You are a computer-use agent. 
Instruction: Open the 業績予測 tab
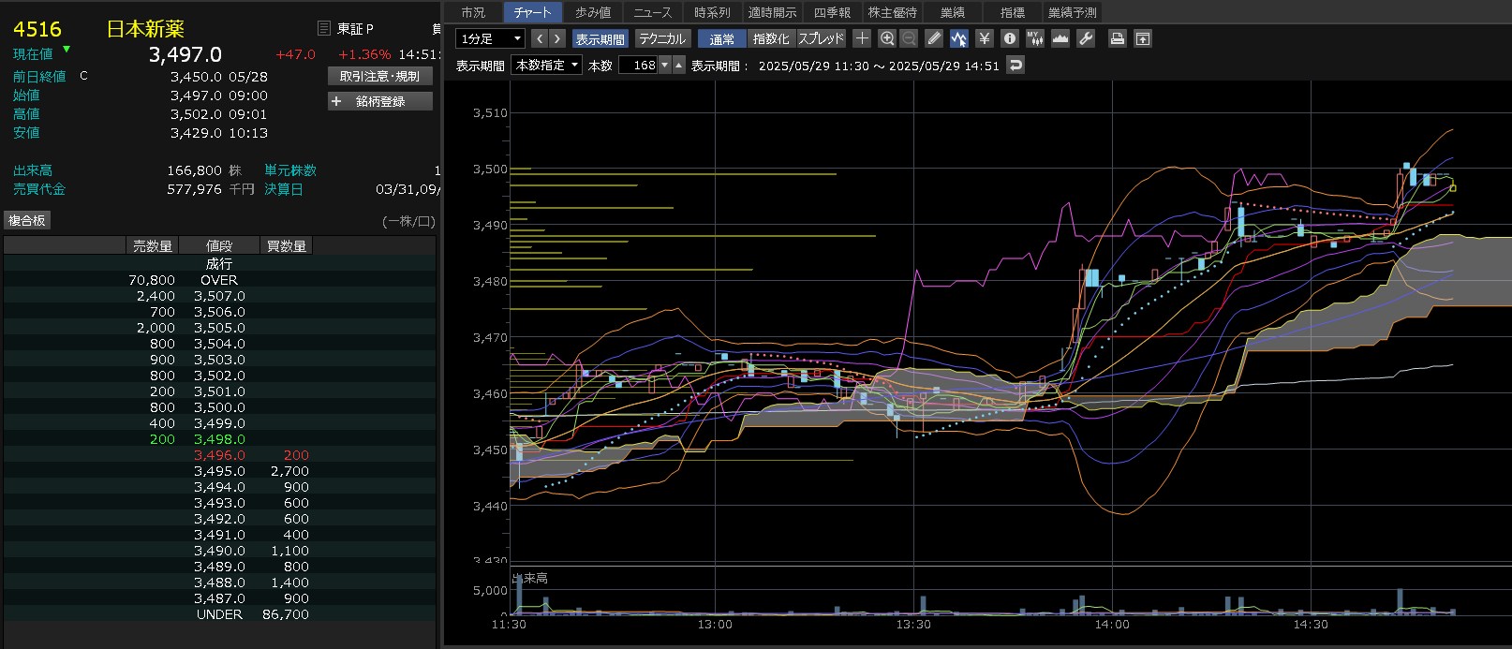(1072, 12)
